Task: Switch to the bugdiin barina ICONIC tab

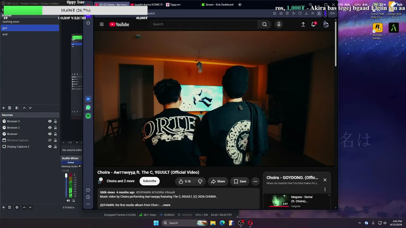Action: [147, 5]
